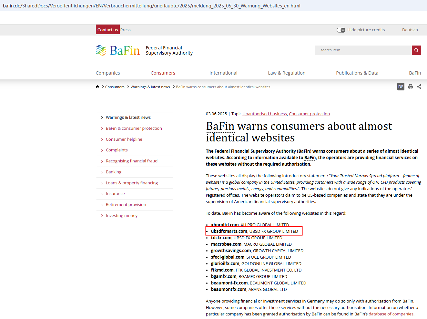The height and width of the screenshot is (319, 427).
Task: Open Recognising financial fraud sidebar link
Action: point(131,161)
